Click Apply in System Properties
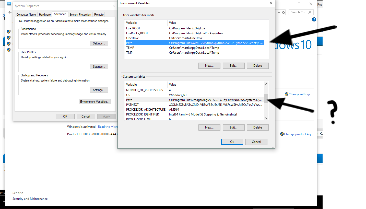This screenshot has width=366, height=209. tap(106, 117)
